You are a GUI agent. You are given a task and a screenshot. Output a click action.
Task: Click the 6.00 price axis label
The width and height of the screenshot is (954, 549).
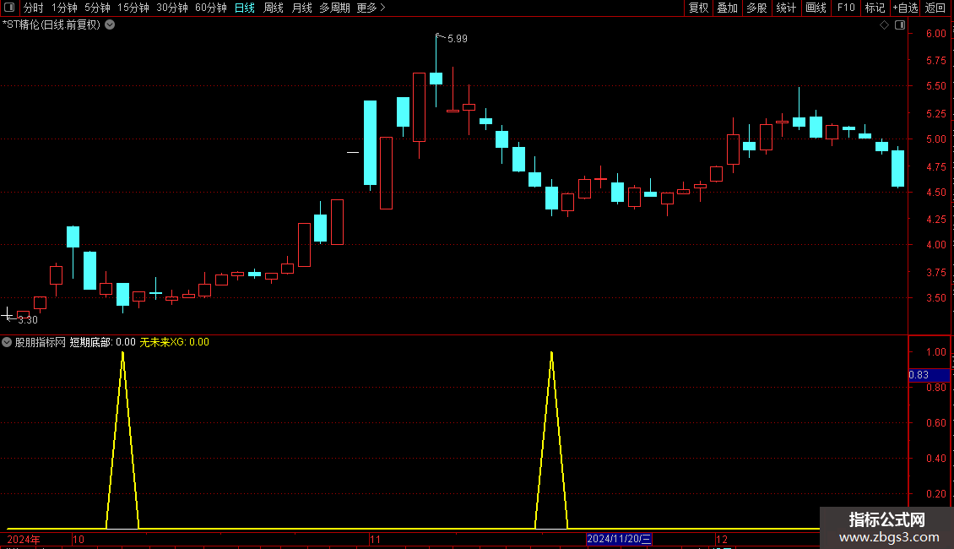[935, 34]
